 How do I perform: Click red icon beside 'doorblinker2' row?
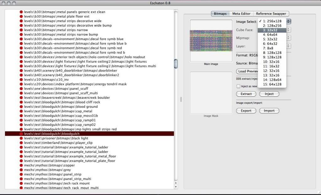pyautogui.click(x=21, y=75)
